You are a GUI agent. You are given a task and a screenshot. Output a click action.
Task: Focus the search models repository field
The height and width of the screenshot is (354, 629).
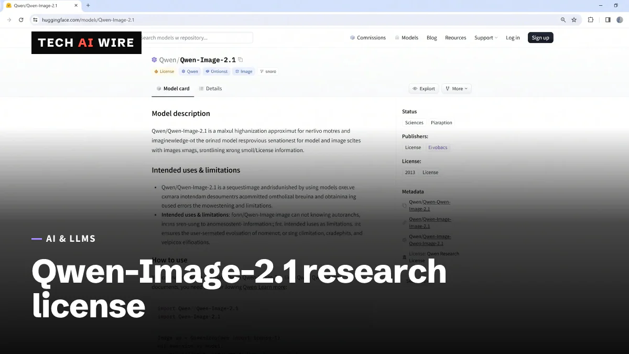197,38
